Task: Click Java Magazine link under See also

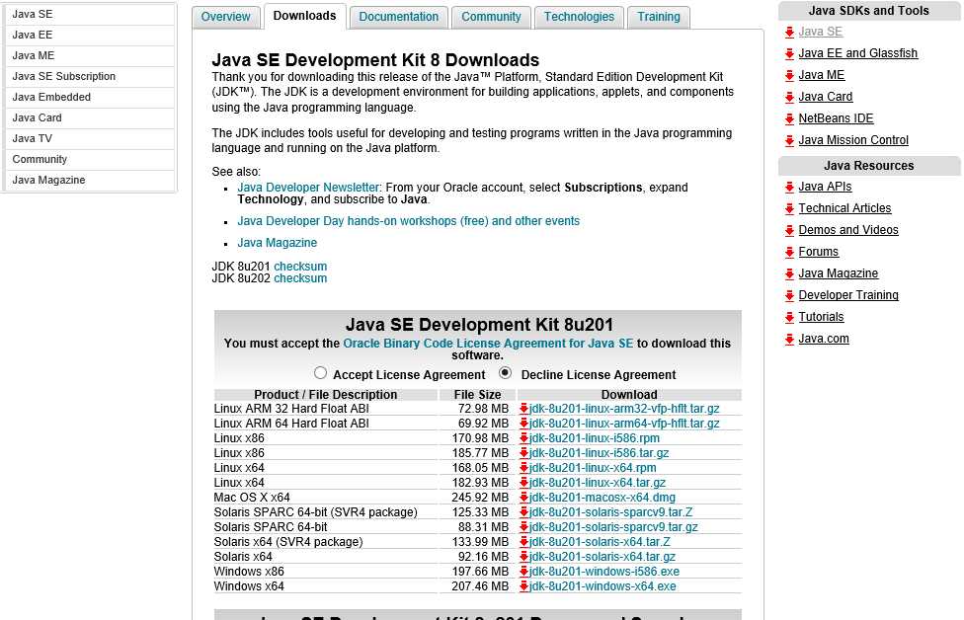Action: tap(278, 243)
